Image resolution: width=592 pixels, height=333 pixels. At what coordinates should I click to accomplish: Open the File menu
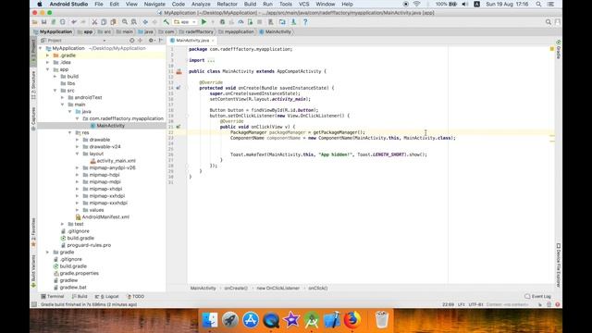tap(99, 4)
